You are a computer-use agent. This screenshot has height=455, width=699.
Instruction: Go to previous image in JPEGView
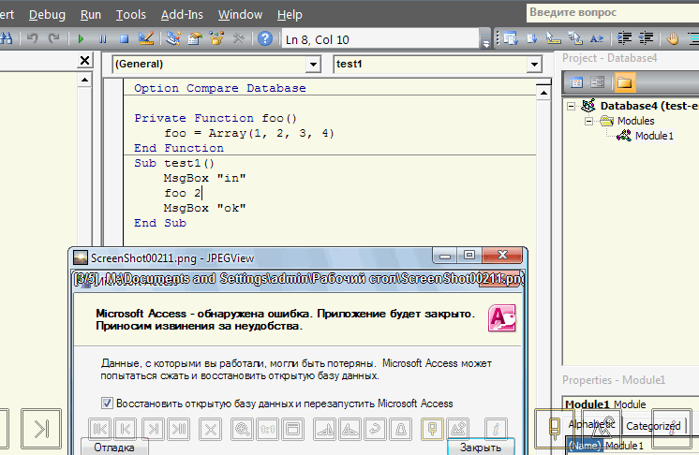[126, 430]
